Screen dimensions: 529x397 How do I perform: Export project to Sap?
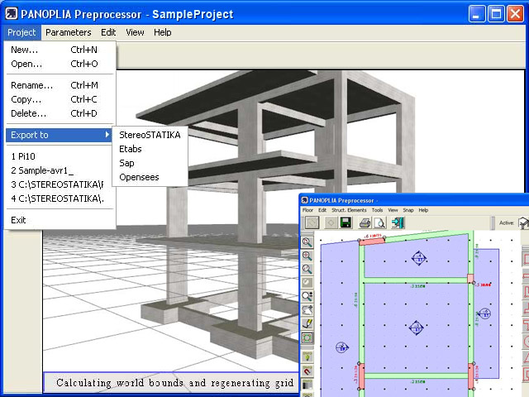click(150, 163)
